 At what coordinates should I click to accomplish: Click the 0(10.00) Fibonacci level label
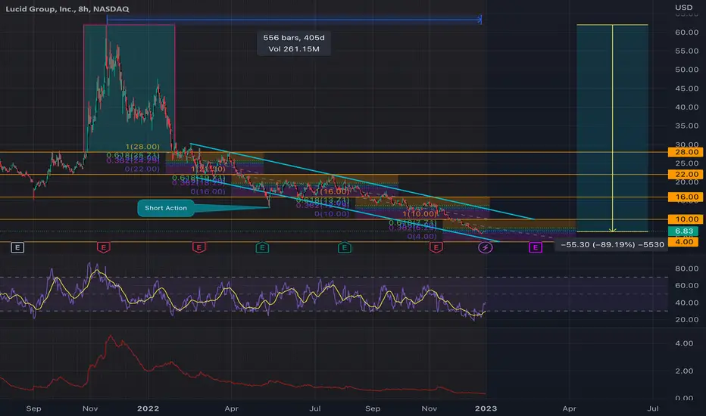tap(332, 214)
